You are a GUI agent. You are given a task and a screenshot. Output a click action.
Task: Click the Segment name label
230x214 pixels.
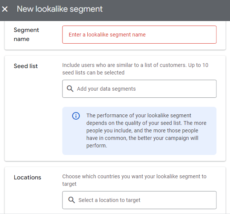coord(26,35)
